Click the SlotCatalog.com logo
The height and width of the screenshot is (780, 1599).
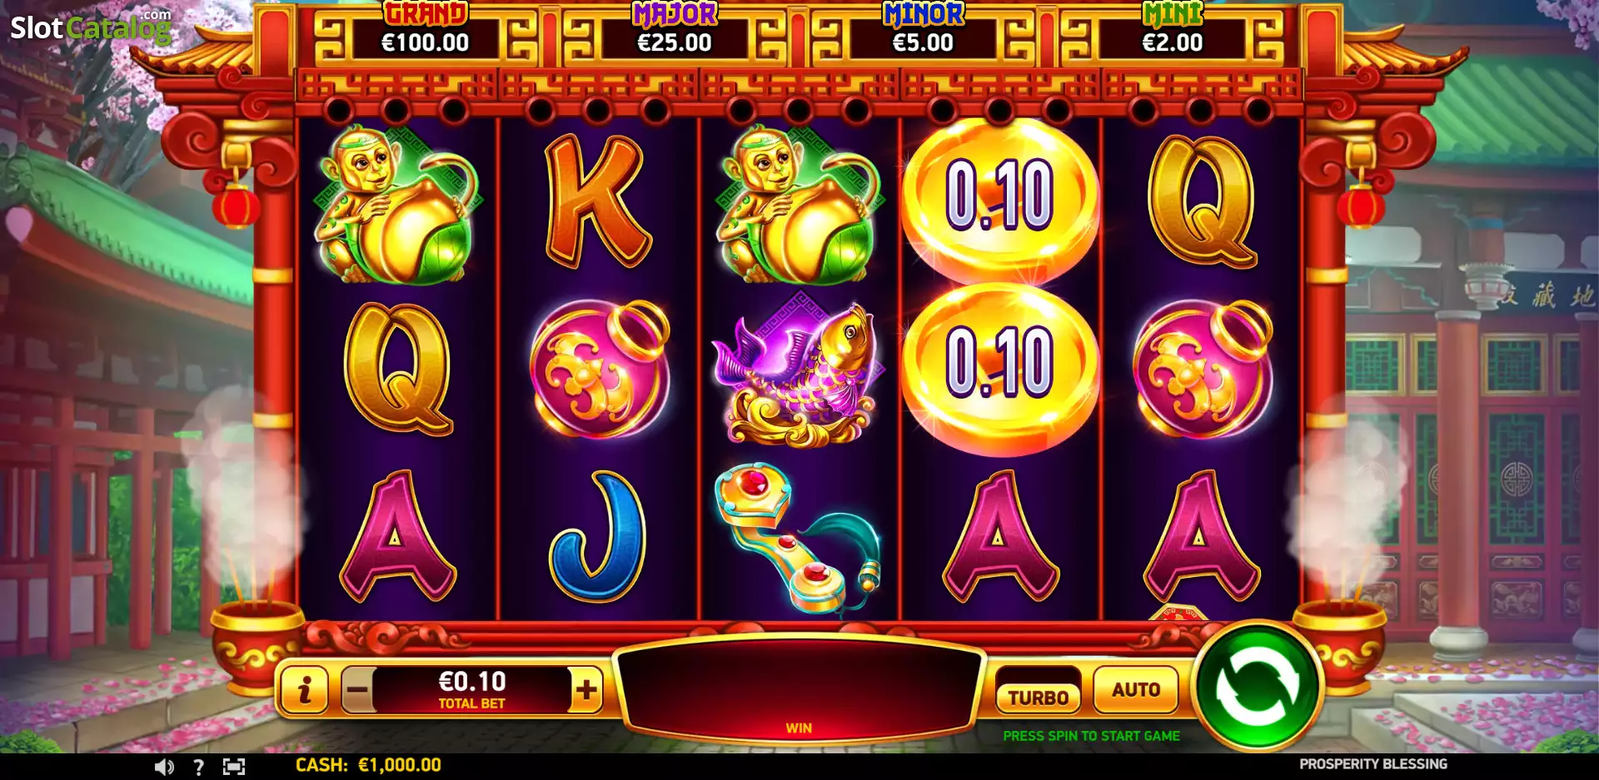coord(91,27)
